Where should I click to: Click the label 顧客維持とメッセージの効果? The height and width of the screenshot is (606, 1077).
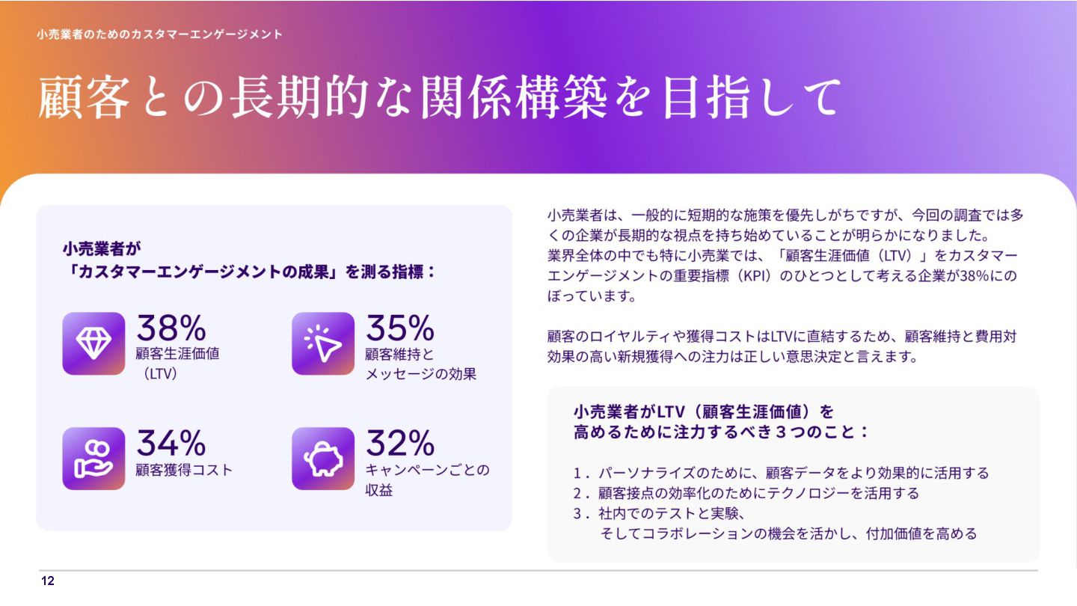coord(420,364)
